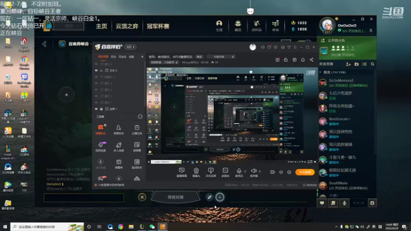Add a new scene with plus icon
This screenshot has width=411, height=231.
coord(142,56)
